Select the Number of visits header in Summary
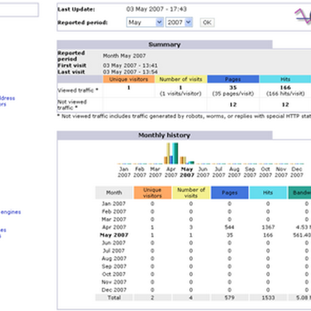 click(x=181, y=79)
